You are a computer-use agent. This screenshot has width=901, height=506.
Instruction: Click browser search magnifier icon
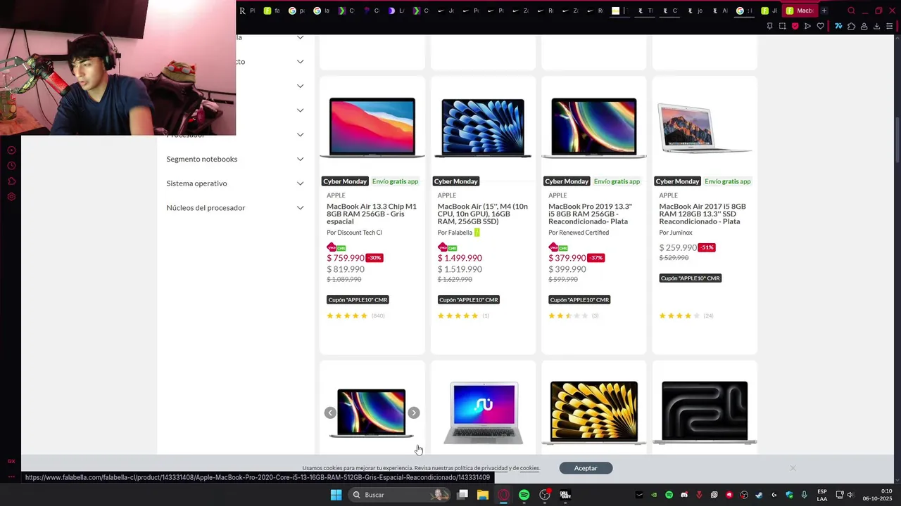(851, 11)
